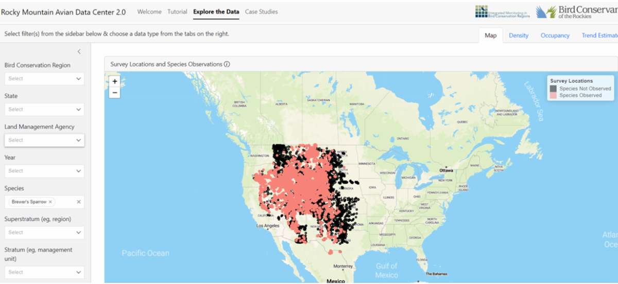Image resolution: width=618 pixels, height=284 pixels.
Task: Open the Stratum management unit dropdown
Action: (44, 272)
